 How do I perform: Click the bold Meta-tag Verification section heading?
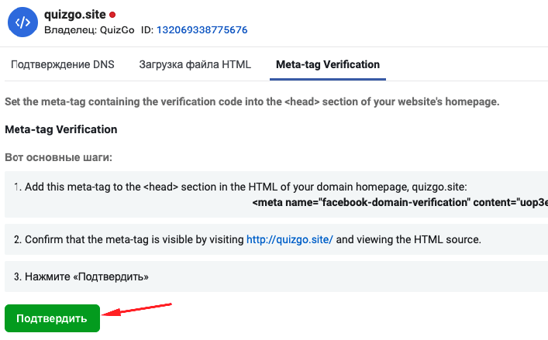(61, 129)
